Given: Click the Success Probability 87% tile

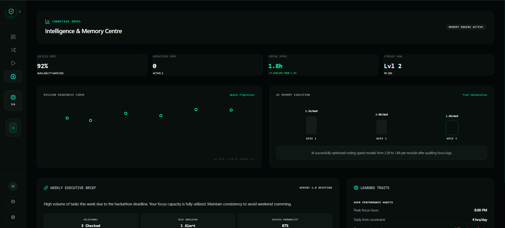Looking at the screenshot, I should (x=285, y=221).
